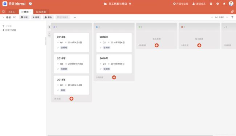Click the 排序 sort button
Screen dimensions: 236x136
[36, 17]
